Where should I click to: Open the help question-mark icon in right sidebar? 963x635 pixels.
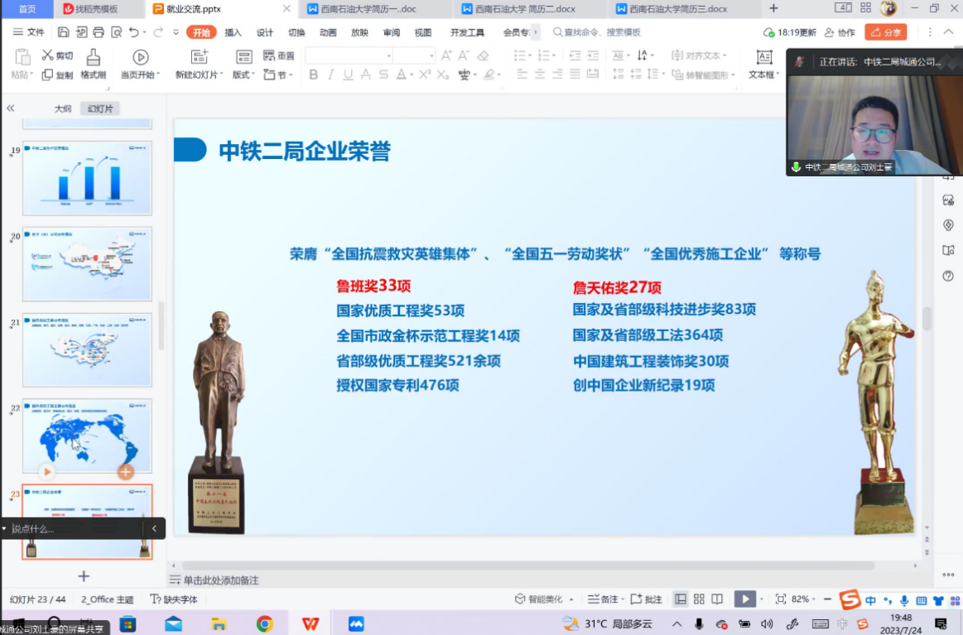948,276
